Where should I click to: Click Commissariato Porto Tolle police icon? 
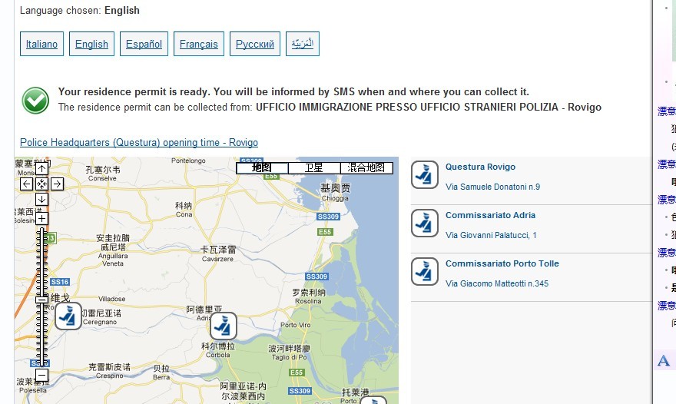(x=425, y=271)
